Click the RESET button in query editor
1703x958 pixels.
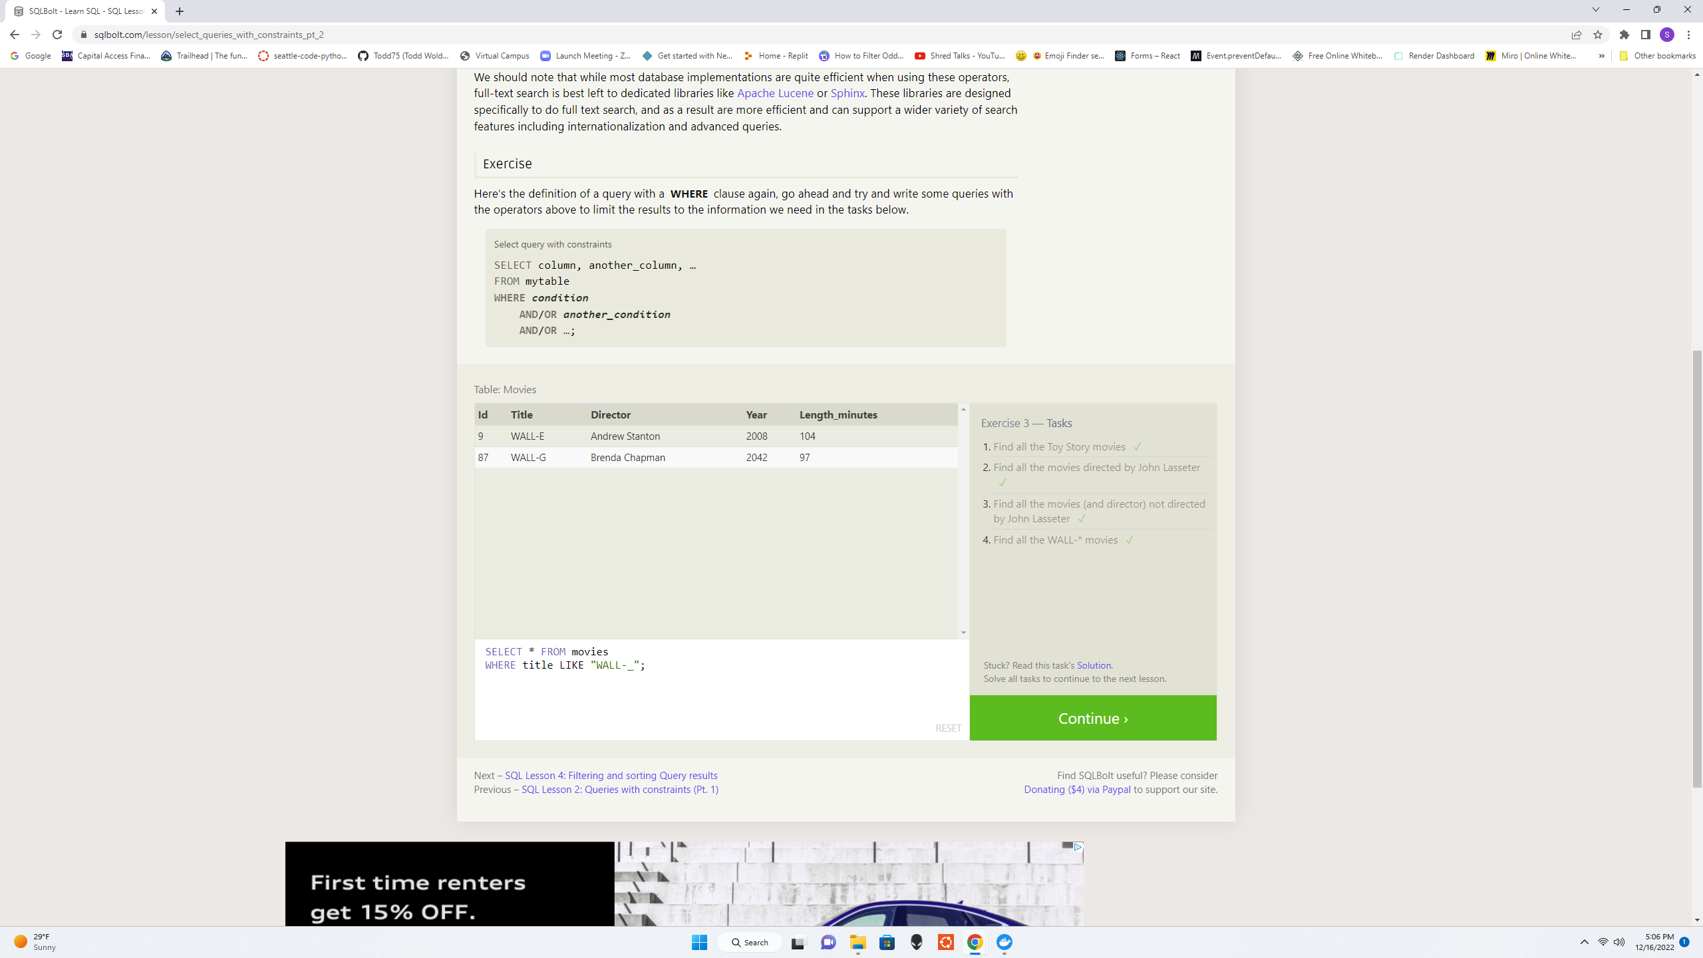[947, 728]
